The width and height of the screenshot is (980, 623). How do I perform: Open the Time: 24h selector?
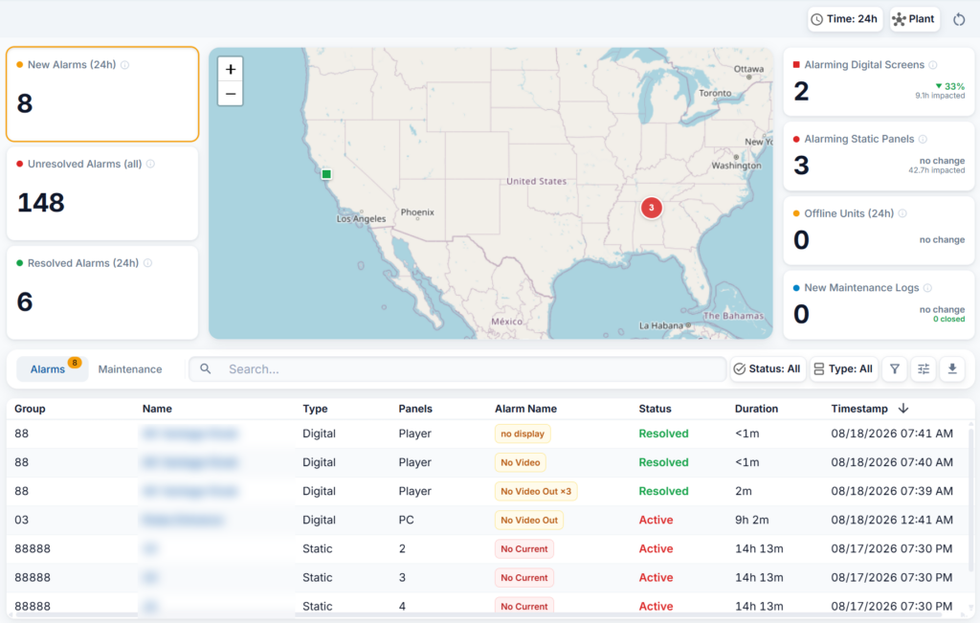[x=844, y=19]
